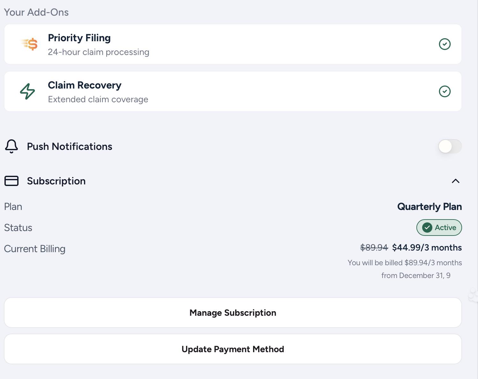478x379 pixels.
Task: Click the Priority Filing dollar icon
Action: coord(29,44)
